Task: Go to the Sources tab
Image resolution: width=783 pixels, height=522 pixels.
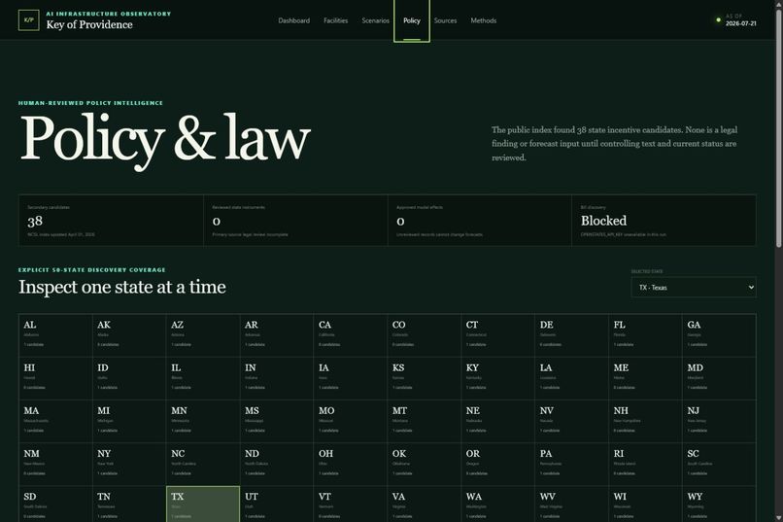Action: (445, 20)
